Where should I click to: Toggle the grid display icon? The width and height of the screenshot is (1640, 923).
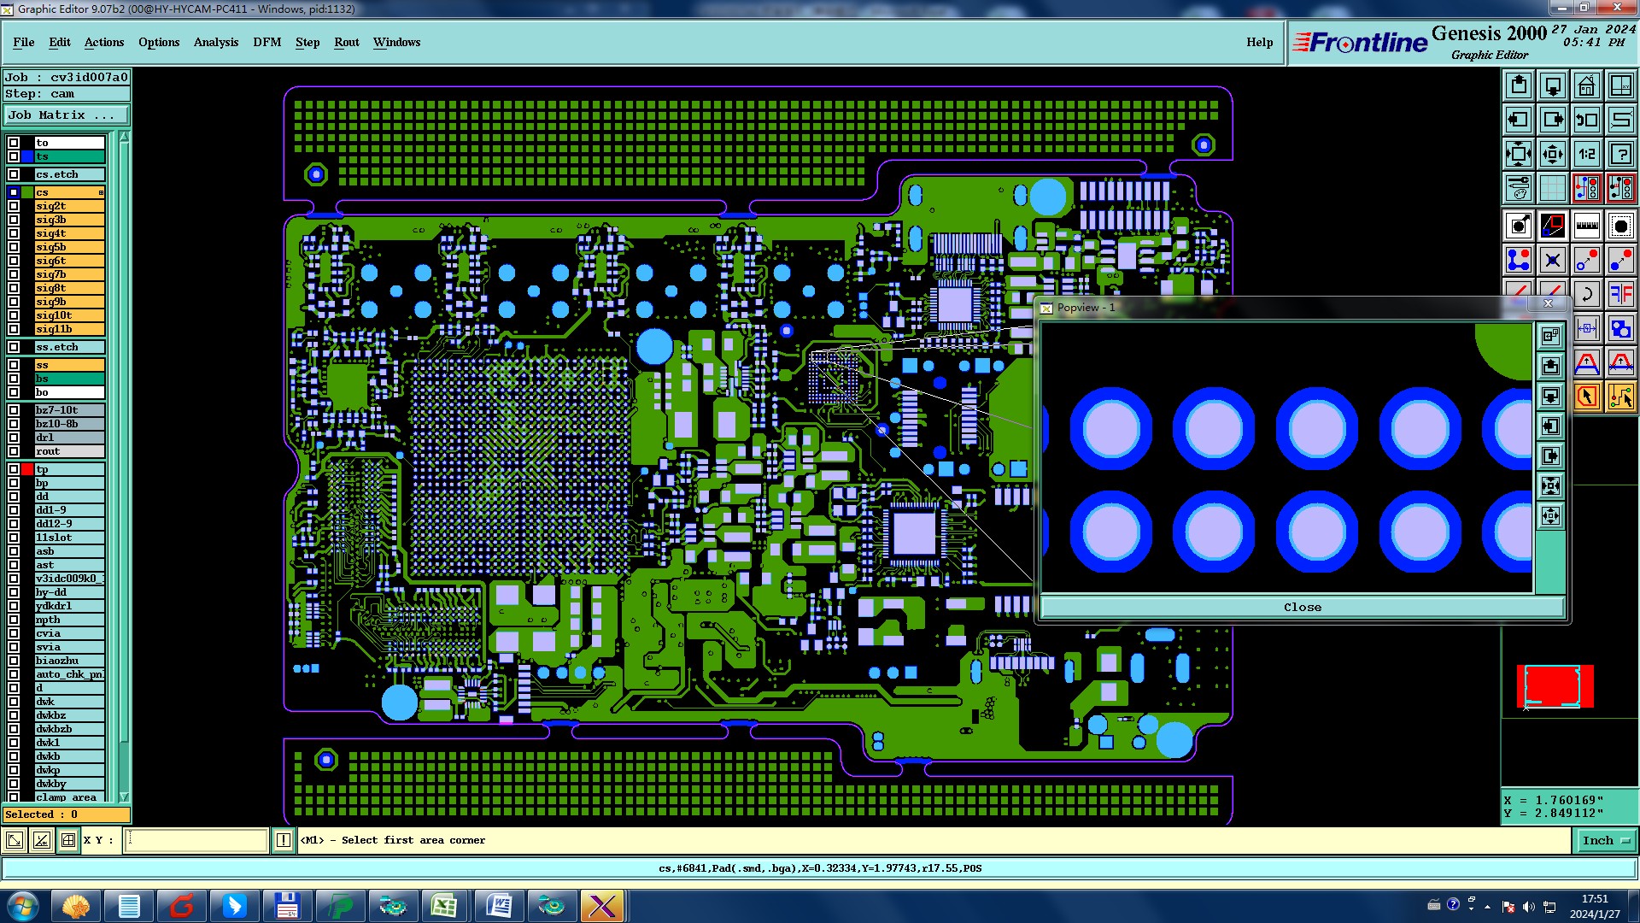pos(1552,188)
